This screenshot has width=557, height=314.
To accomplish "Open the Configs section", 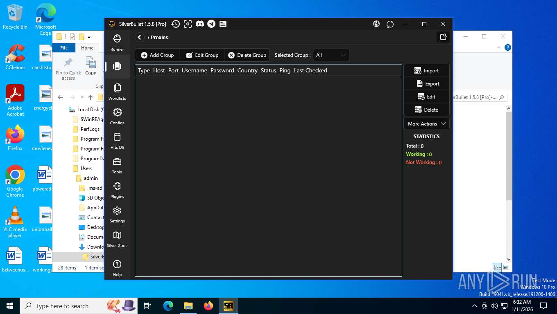I will click(117, 116).
